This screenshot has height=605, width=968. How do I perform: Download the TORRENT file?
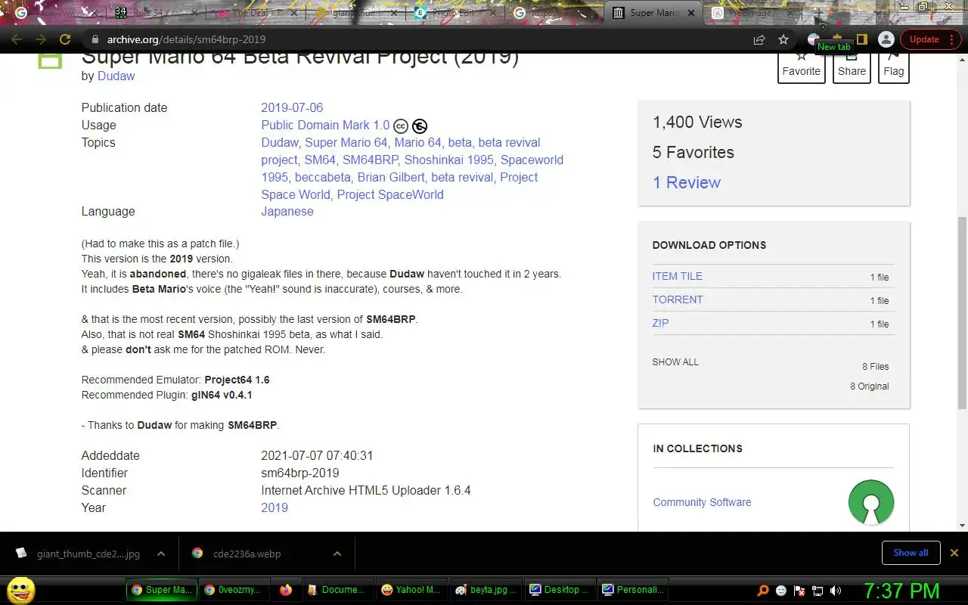(678, 299)
